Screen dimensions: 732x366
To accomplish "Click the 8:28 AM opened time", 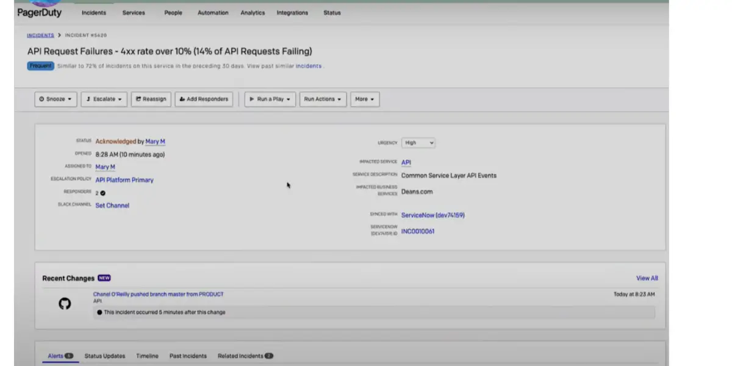I will pyautogui.click(x=130, y=154).
